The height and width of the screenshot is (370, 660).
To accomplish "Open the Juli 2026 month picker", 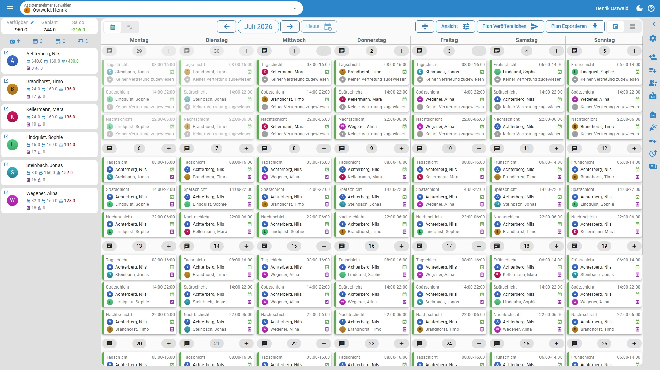I will [x=258, y=26].
